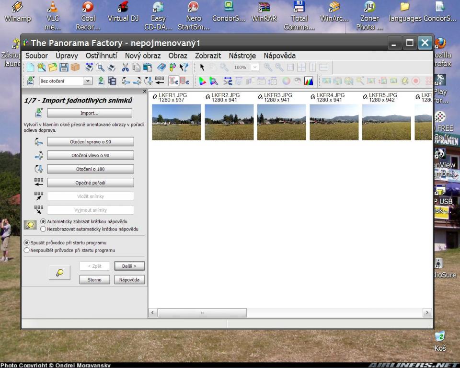Open the 'Bez otočení' rotation dropdown
The width and height of the screenshot is (460, 368).
[x=87, y=81]
